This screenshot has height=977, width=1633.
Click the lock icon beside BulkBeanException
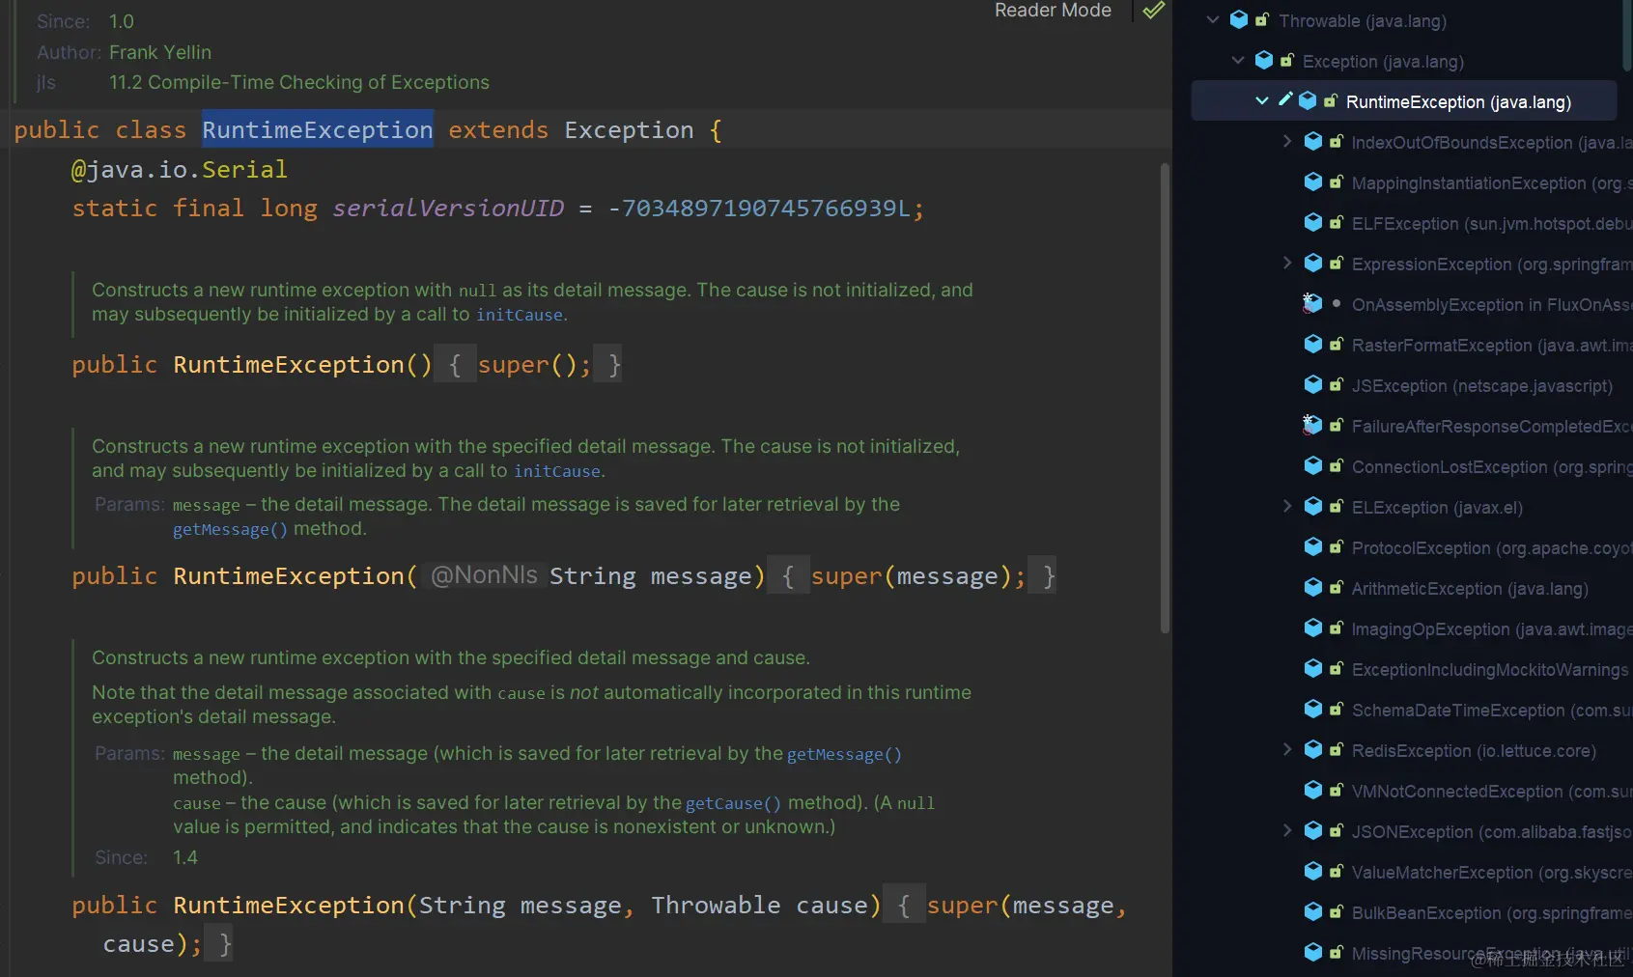coord(1337,911)
